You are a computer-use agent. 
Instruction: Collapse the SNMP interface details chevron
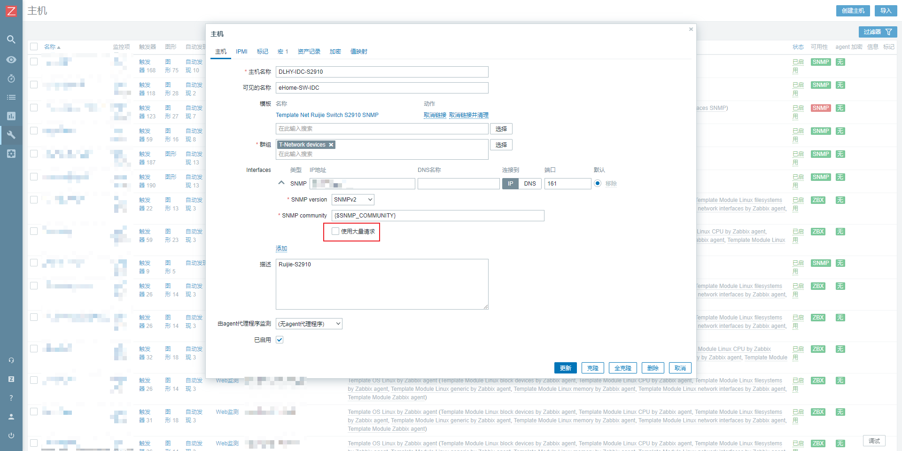281,183
